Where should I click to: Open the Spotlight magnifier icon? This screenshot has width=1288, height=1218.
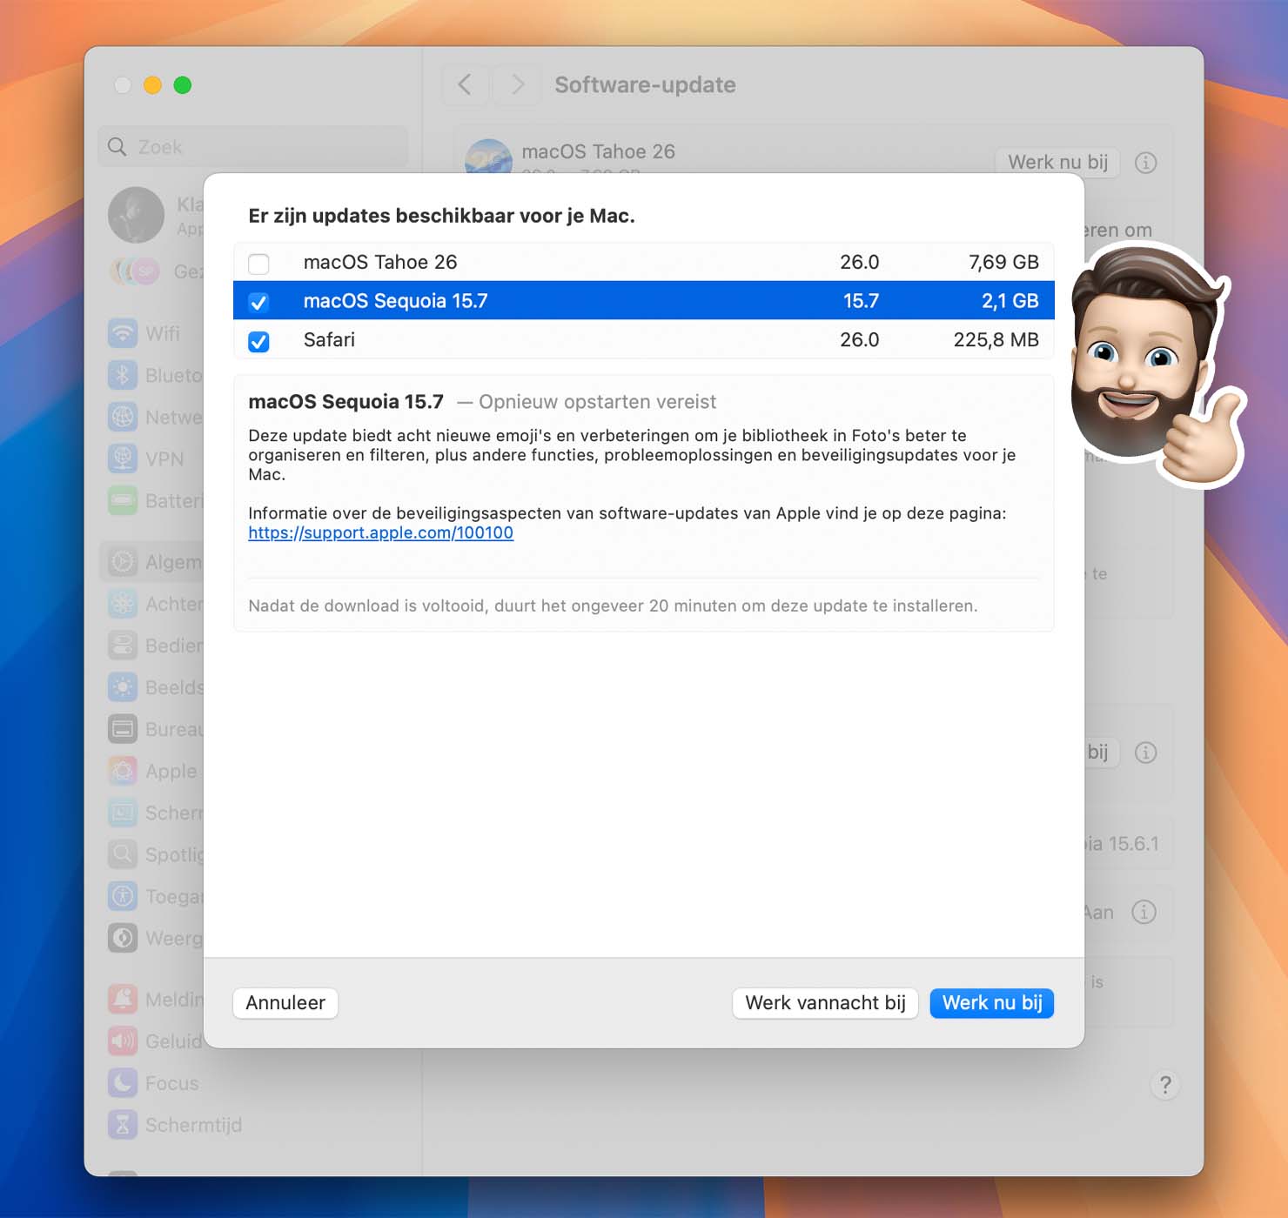pyautogui.click(x=123, y=854)
